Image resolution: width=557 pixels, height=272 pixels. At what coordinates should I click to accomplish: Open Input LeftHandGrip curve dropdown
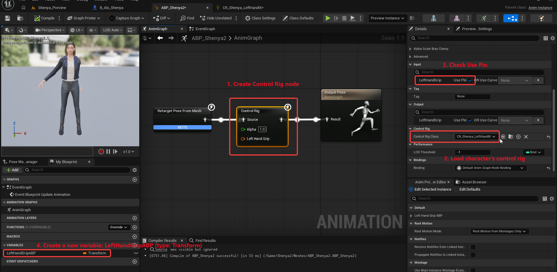coord(515,81)
